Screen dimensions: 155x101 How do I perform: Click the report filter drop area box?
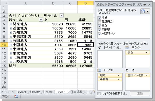point(110,59)
